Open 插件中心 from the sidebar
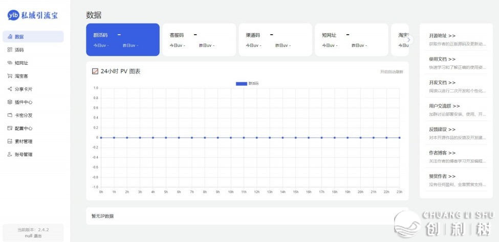Screen dimensions: 499x242 pos(33,102)
